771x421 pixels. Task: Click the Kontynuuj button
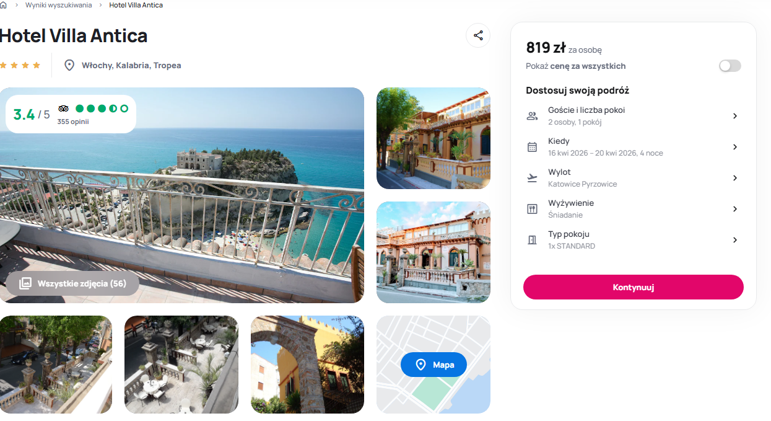coord(633,287)
